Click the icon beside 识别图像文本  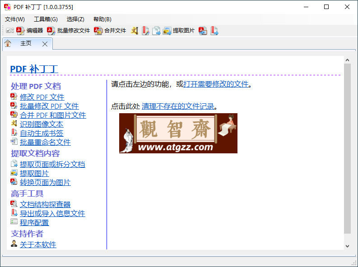(x=14, y=124)
